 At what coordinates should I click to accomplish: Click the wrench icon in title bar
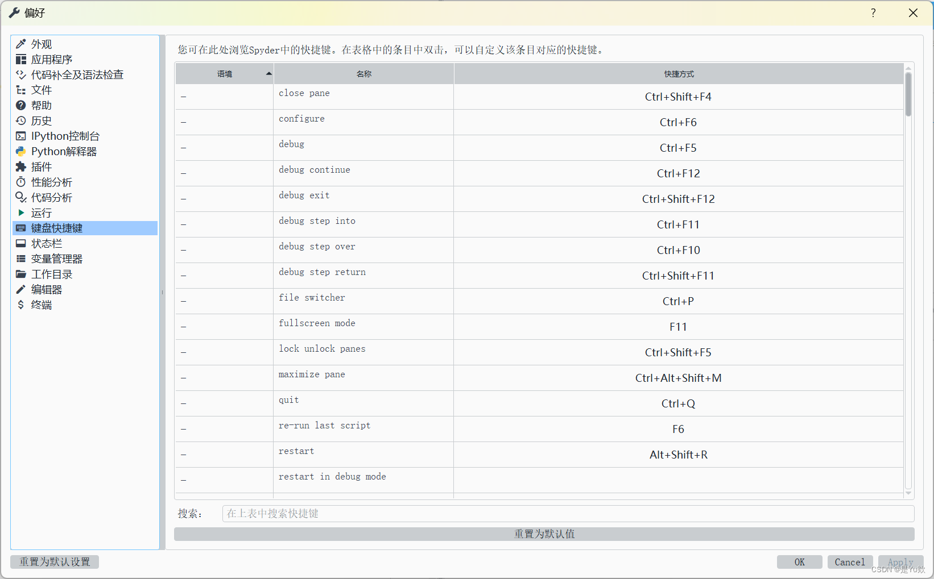tap(14, 13)
